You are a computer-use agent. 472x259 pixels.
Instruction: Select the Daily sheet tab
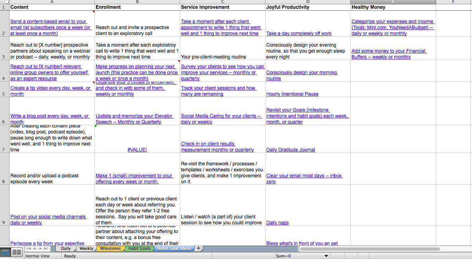pyautogui.click(x=66, y=248)
